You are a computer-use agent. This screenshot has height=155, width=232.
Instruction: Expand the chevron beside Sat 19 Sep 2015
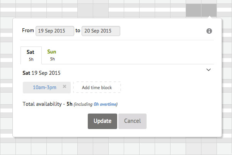tap(208, 70)
